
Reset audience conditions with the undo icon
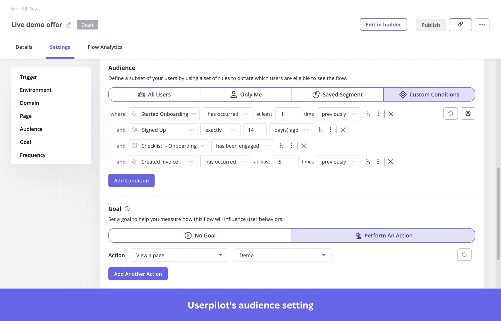tap(450, 113)
